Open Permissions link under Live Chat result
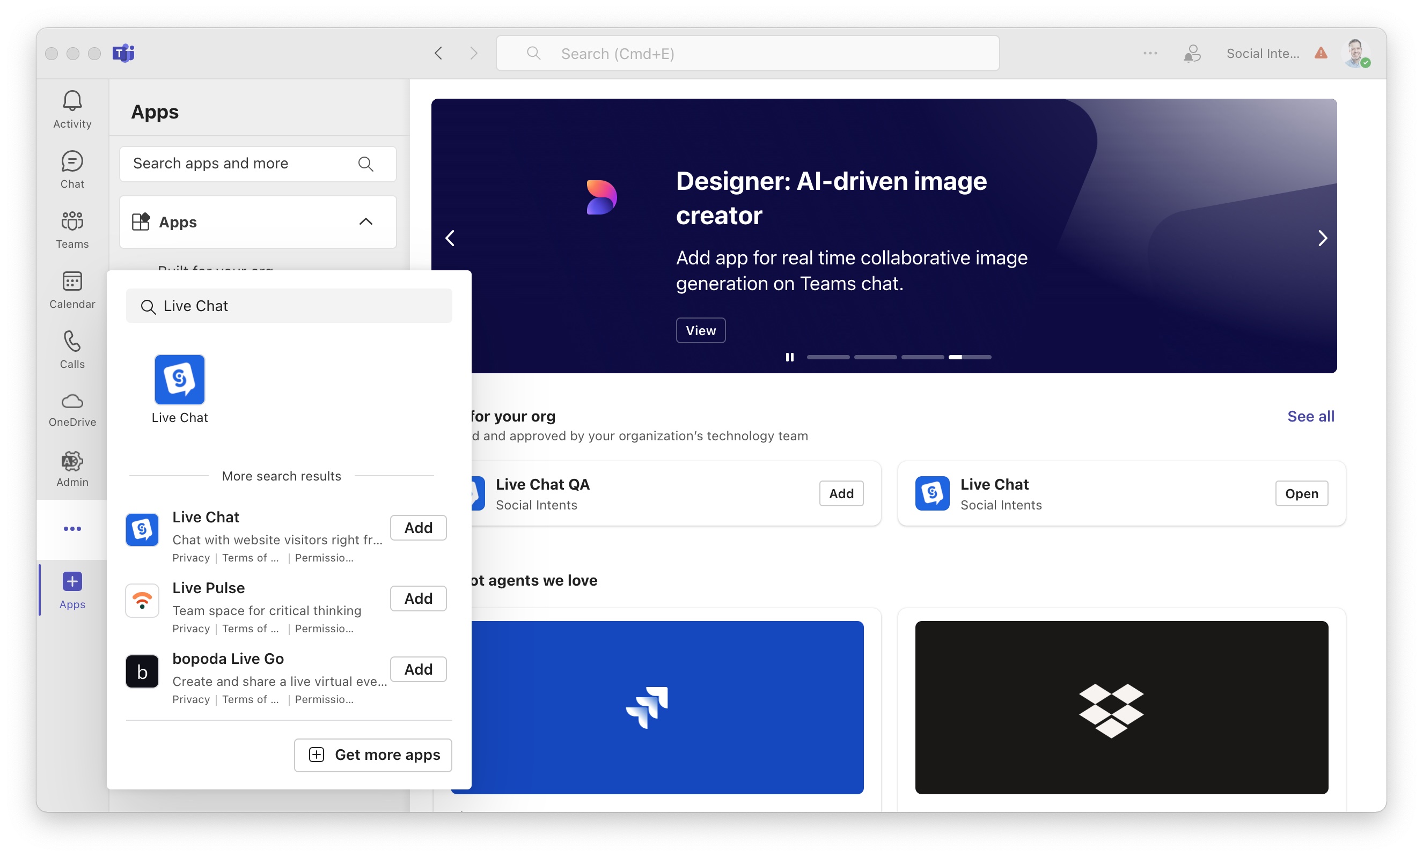Viewport: 1423px width, 857px height. click(324, 558)
